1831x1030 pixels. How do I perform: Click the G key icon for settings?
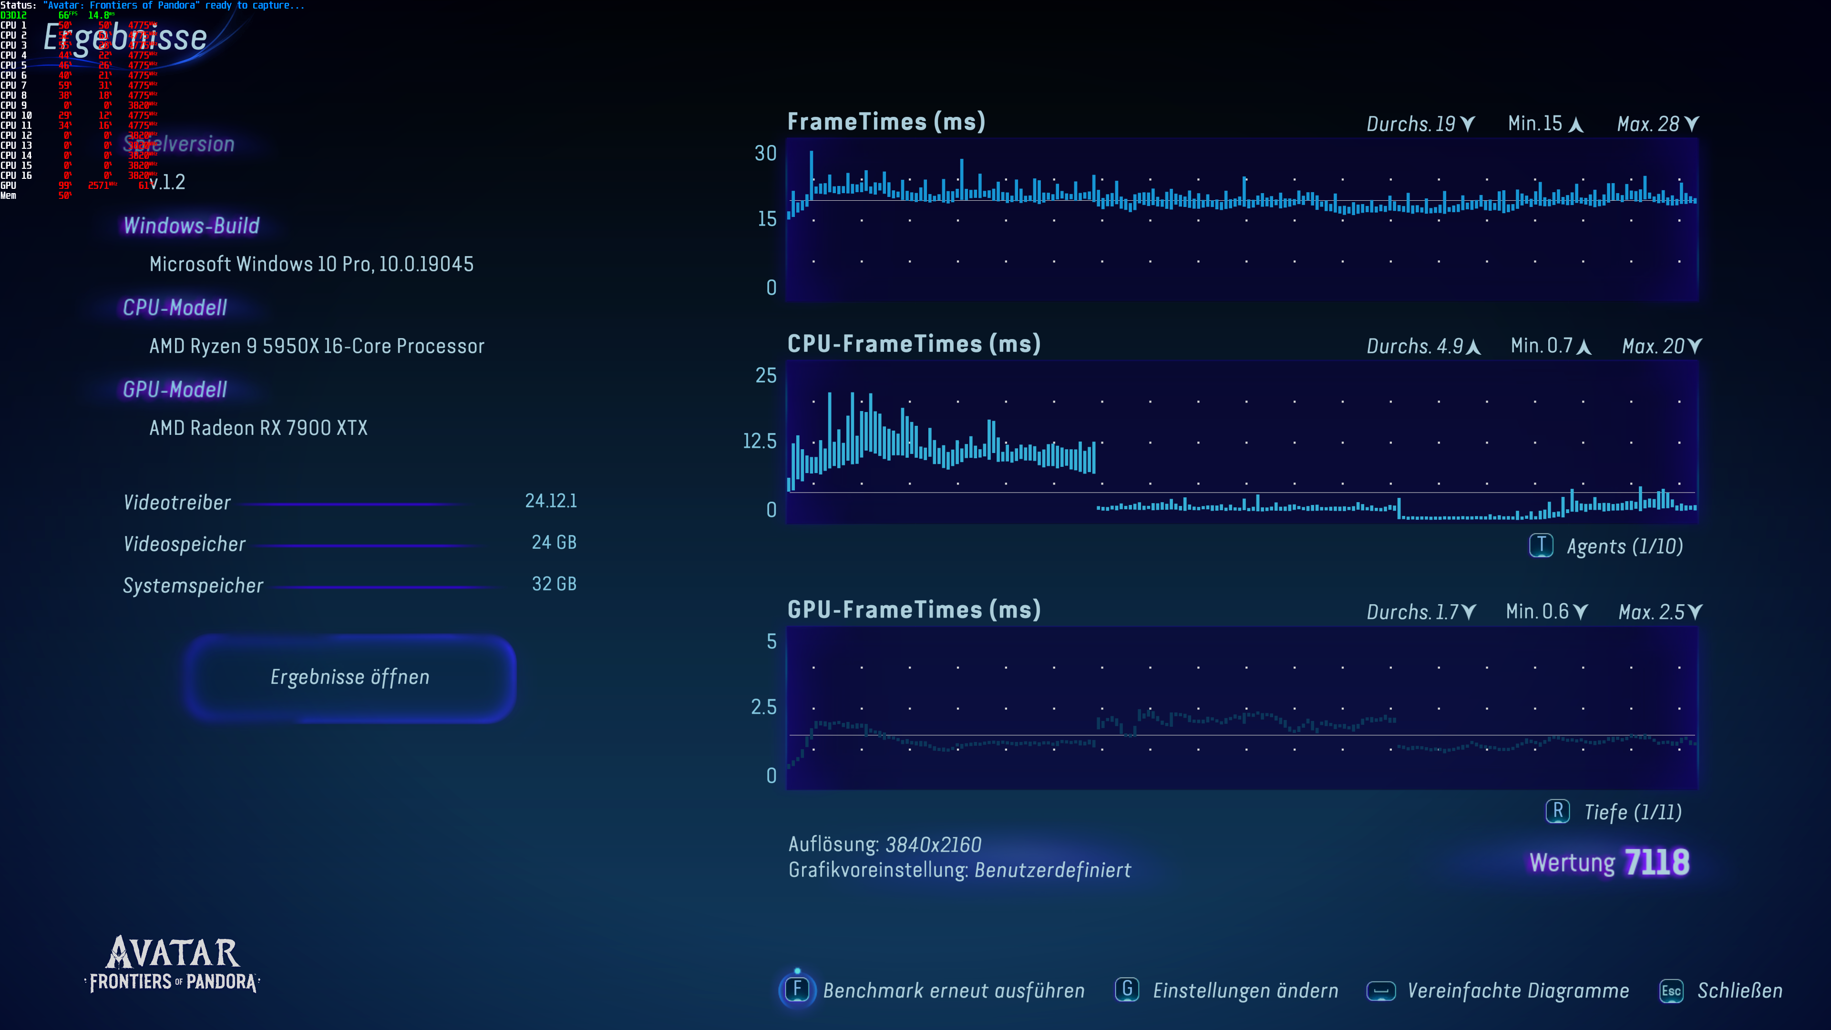coord(1127,989)
